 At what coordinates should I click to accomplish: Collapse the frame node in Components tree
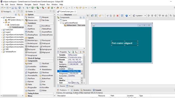click(59, 20)
